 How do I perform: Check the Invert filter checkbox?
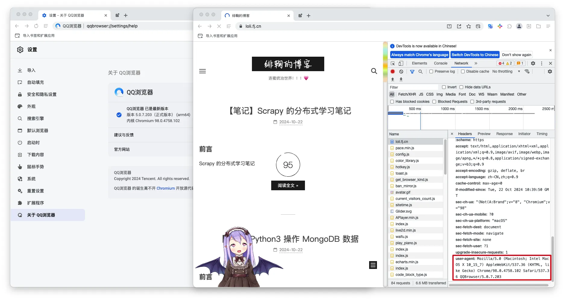click(x=444, y=87)
